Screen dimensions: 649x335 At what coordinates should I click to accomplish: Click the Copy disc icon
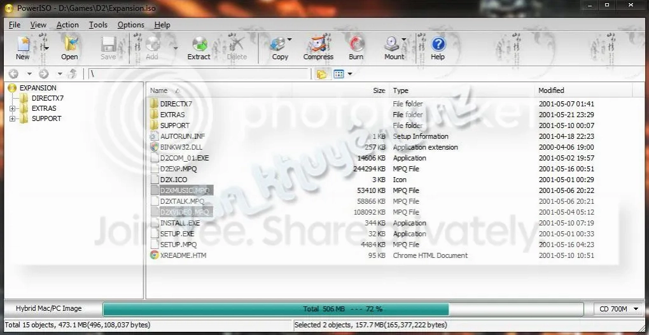point(277,43)
